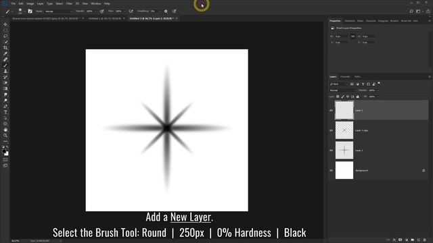
Task: Open layer filter Kind dropdown
Action: coord(338,84)
